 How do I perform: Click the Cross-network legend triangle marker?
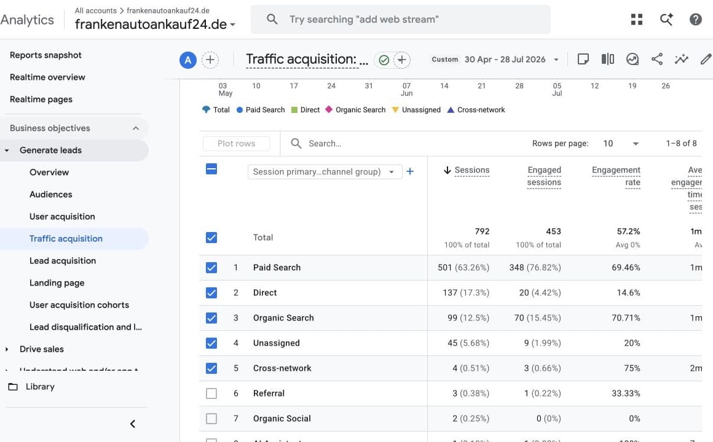(x=451, y=110)
